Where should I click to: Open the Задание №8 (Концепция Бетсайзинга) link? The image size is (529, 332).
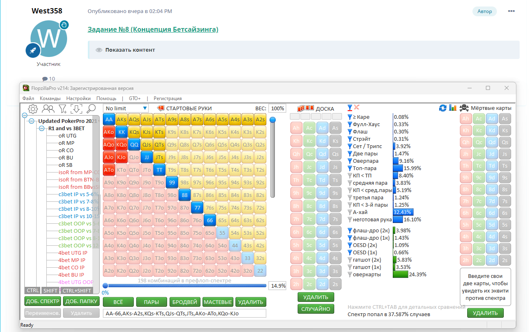(153, 29)
